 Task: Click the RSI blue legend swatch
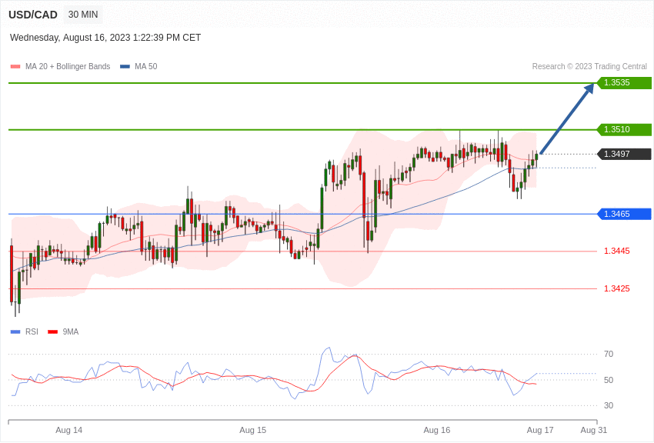pos(15,332)
